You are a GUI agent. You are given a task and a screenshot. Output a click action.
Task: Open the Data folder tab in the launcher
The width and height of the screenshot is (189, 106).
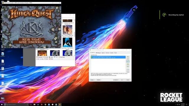tap(62, 57)
